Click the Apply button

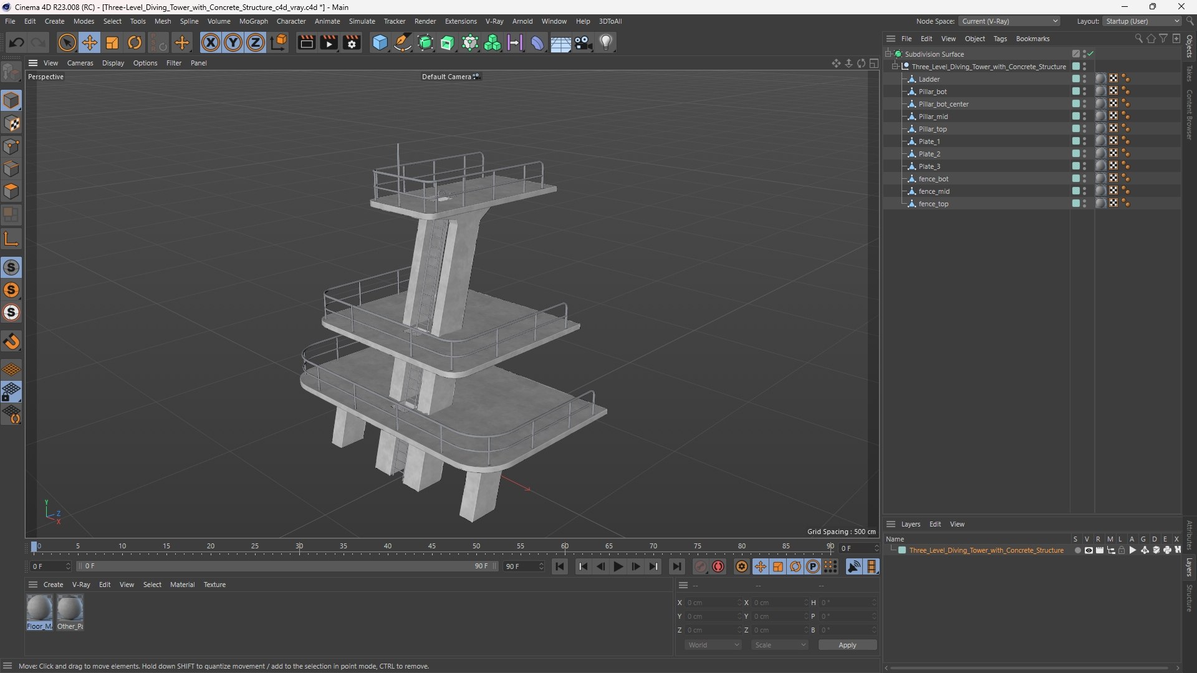point(847,645)
